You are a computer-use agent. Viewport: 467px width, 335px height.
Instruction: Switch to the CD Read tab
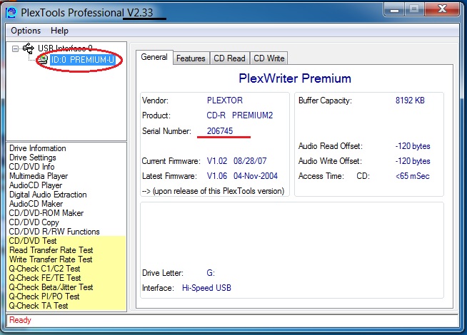pyautogui.click(x=229, y=58)
